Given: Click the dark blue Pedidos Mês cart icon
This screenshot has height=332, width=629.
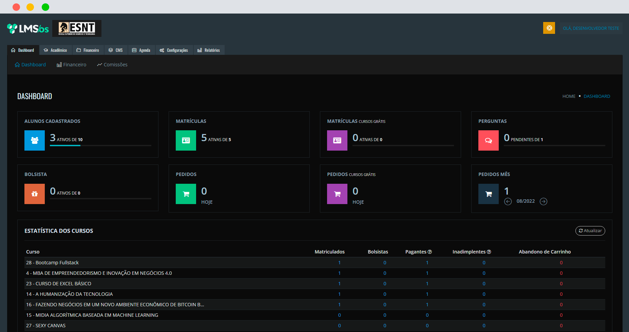Looking at the screenshot, I should pos(489,194).
